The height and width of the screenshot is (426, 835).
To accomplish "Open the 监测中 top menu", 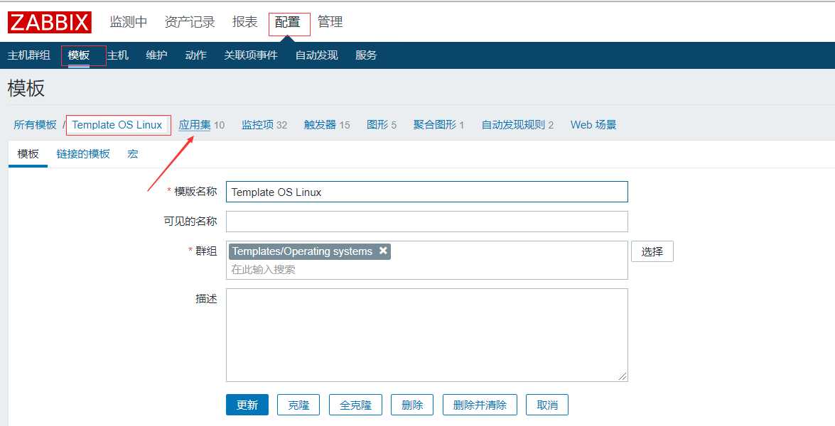I will point(129,22).
